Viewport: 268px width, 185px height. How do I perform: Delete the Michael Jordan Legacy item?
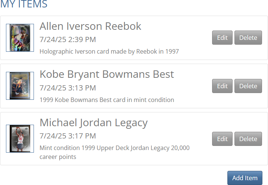[x=248, y=139]
